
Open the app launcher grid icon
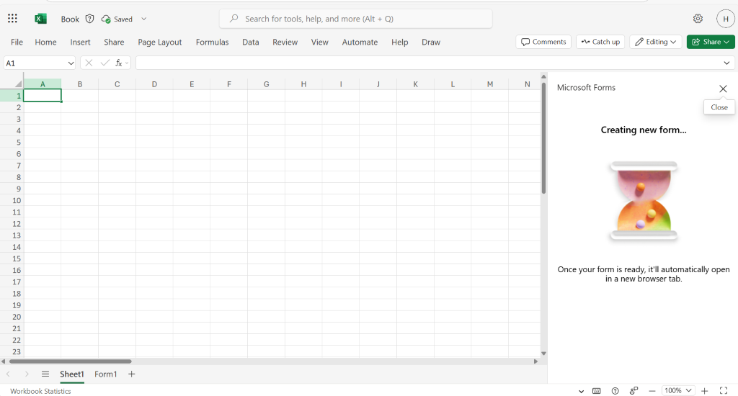click(13, 19)
